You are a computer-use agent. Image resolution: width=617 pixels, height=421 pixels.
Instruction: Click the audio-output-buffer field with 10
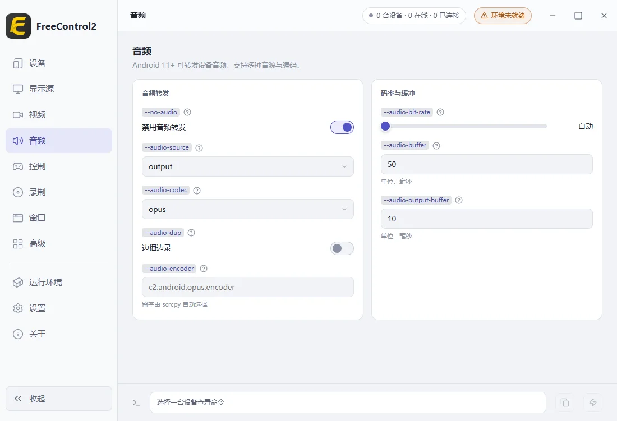(486, 219)
